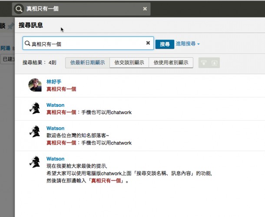265x217 pixels.
Task: Click the magnifier icon inside search input
Action: (28, 43)
